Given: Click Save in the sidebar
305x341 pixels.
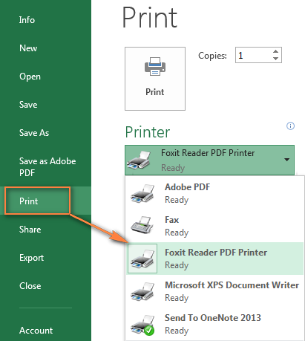Looking at the screenshot, I should 28,105.
